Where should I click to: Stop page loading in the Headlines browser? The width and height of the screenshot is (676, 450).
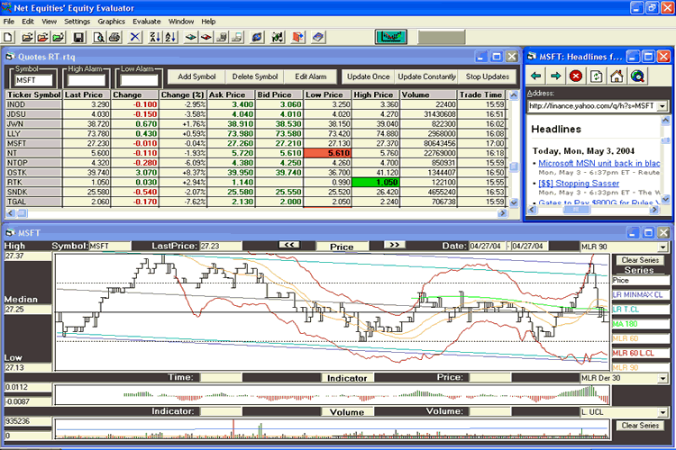point(576,76)
